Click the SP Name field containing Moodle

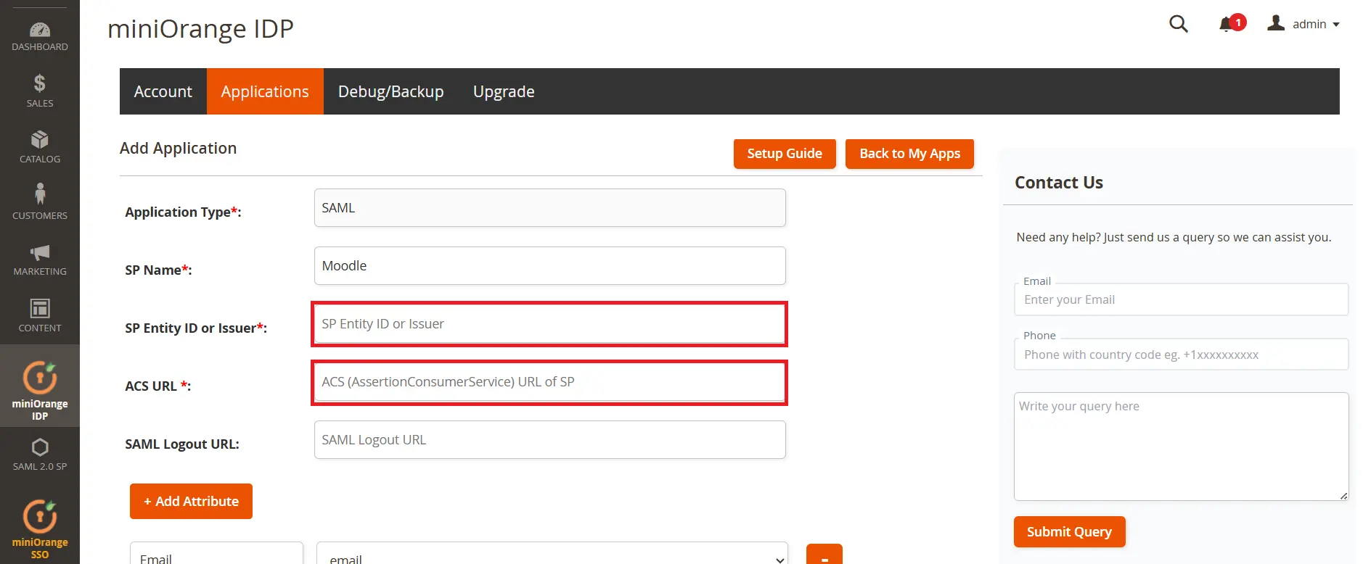coord(550,266)
